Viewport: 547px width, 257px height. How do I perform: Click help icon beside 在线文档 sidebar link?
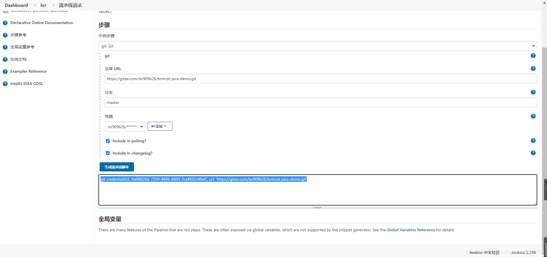pyautogui.click(x=5, y=60)
